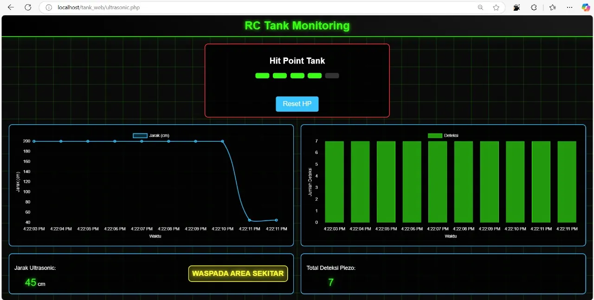Click the piezo detection count 7

point(331,282)
